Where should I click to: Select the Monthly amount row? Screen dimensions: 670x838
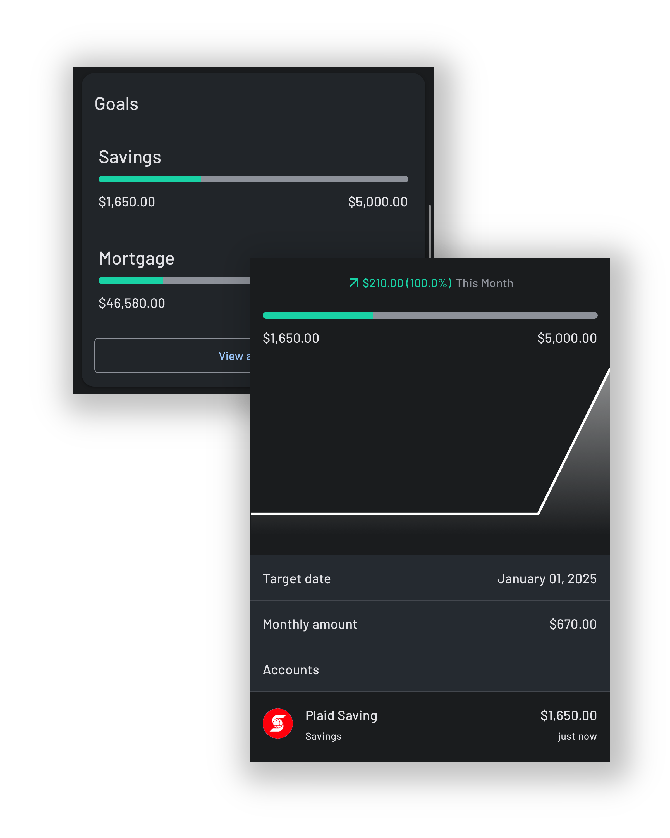tap(430, 624)
